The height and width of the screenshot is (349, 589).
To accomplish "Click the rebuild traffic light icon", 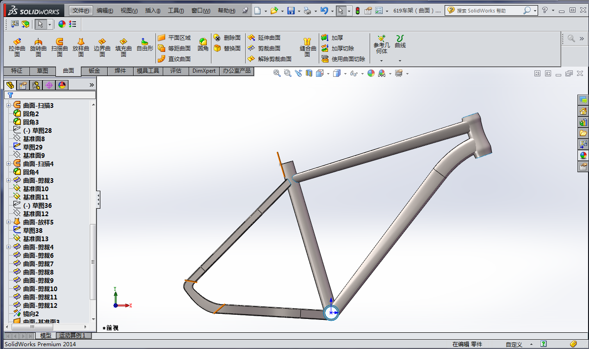I will tap(357, 11).
